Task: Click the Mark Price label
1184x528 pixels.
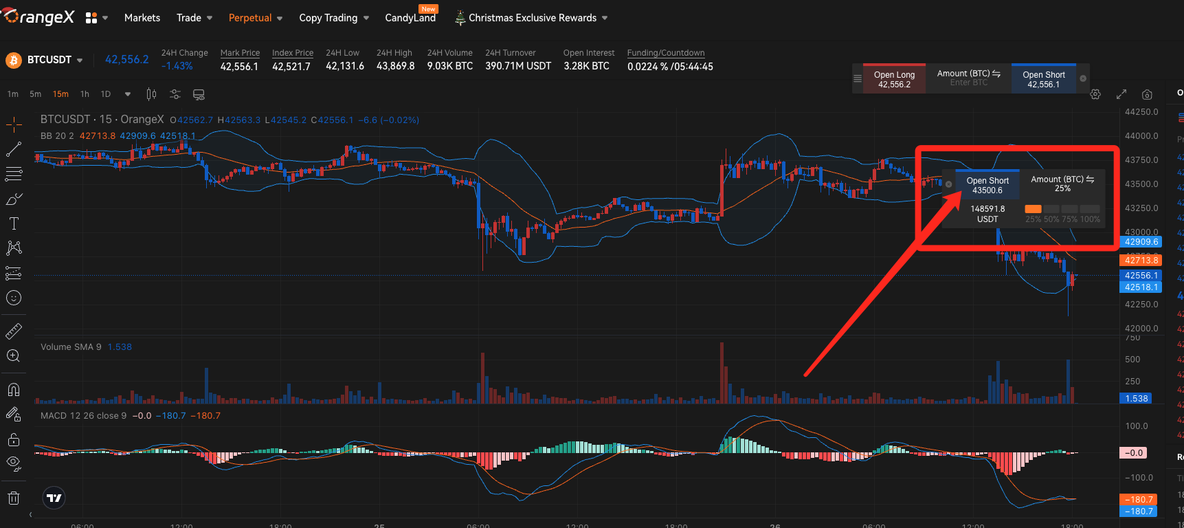Action: point(240,53)
